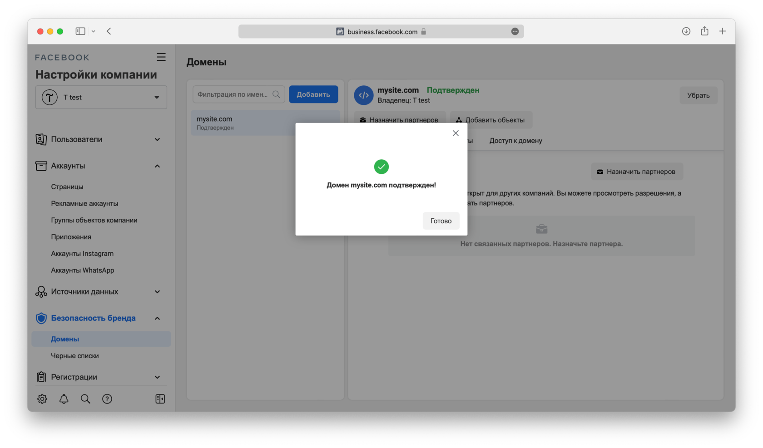763x448 pixels.
Task: Click the Safari share icon
Action: point(704,31)
